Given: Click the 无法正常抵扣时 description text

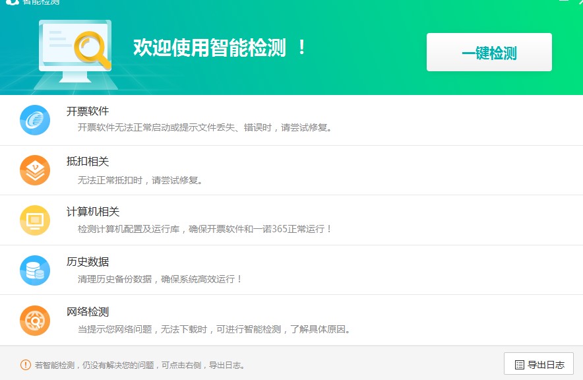Looking at the screenshot, I should [x=140, y=179].
